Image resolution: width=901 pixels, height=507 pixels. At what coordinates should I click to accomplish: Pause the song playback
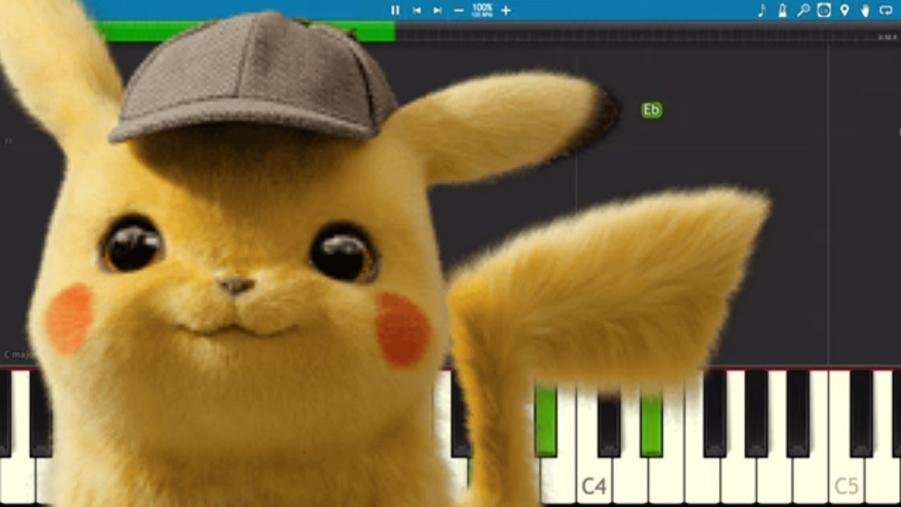[x=395, y=11]
